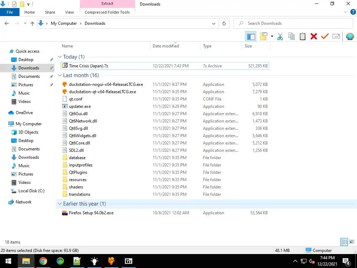The height and width of the screenshot is (268, 357).
Task: Switch to the Home ribbon tab
Action: [30, 12]
